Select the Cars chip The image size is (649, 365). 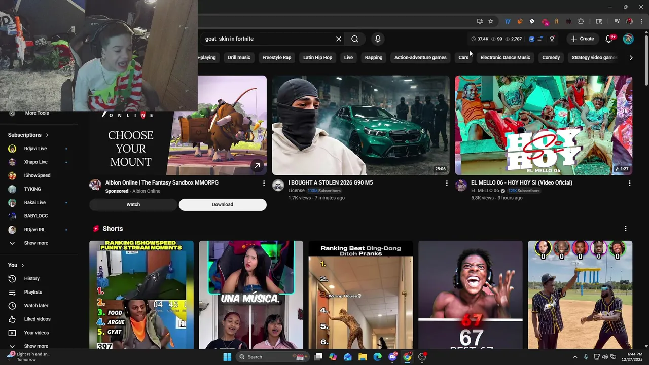tap(463, 58)
